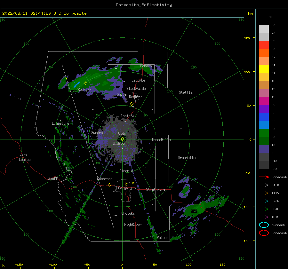
Task: Click the Sylvan label
Action: [123, 94]
